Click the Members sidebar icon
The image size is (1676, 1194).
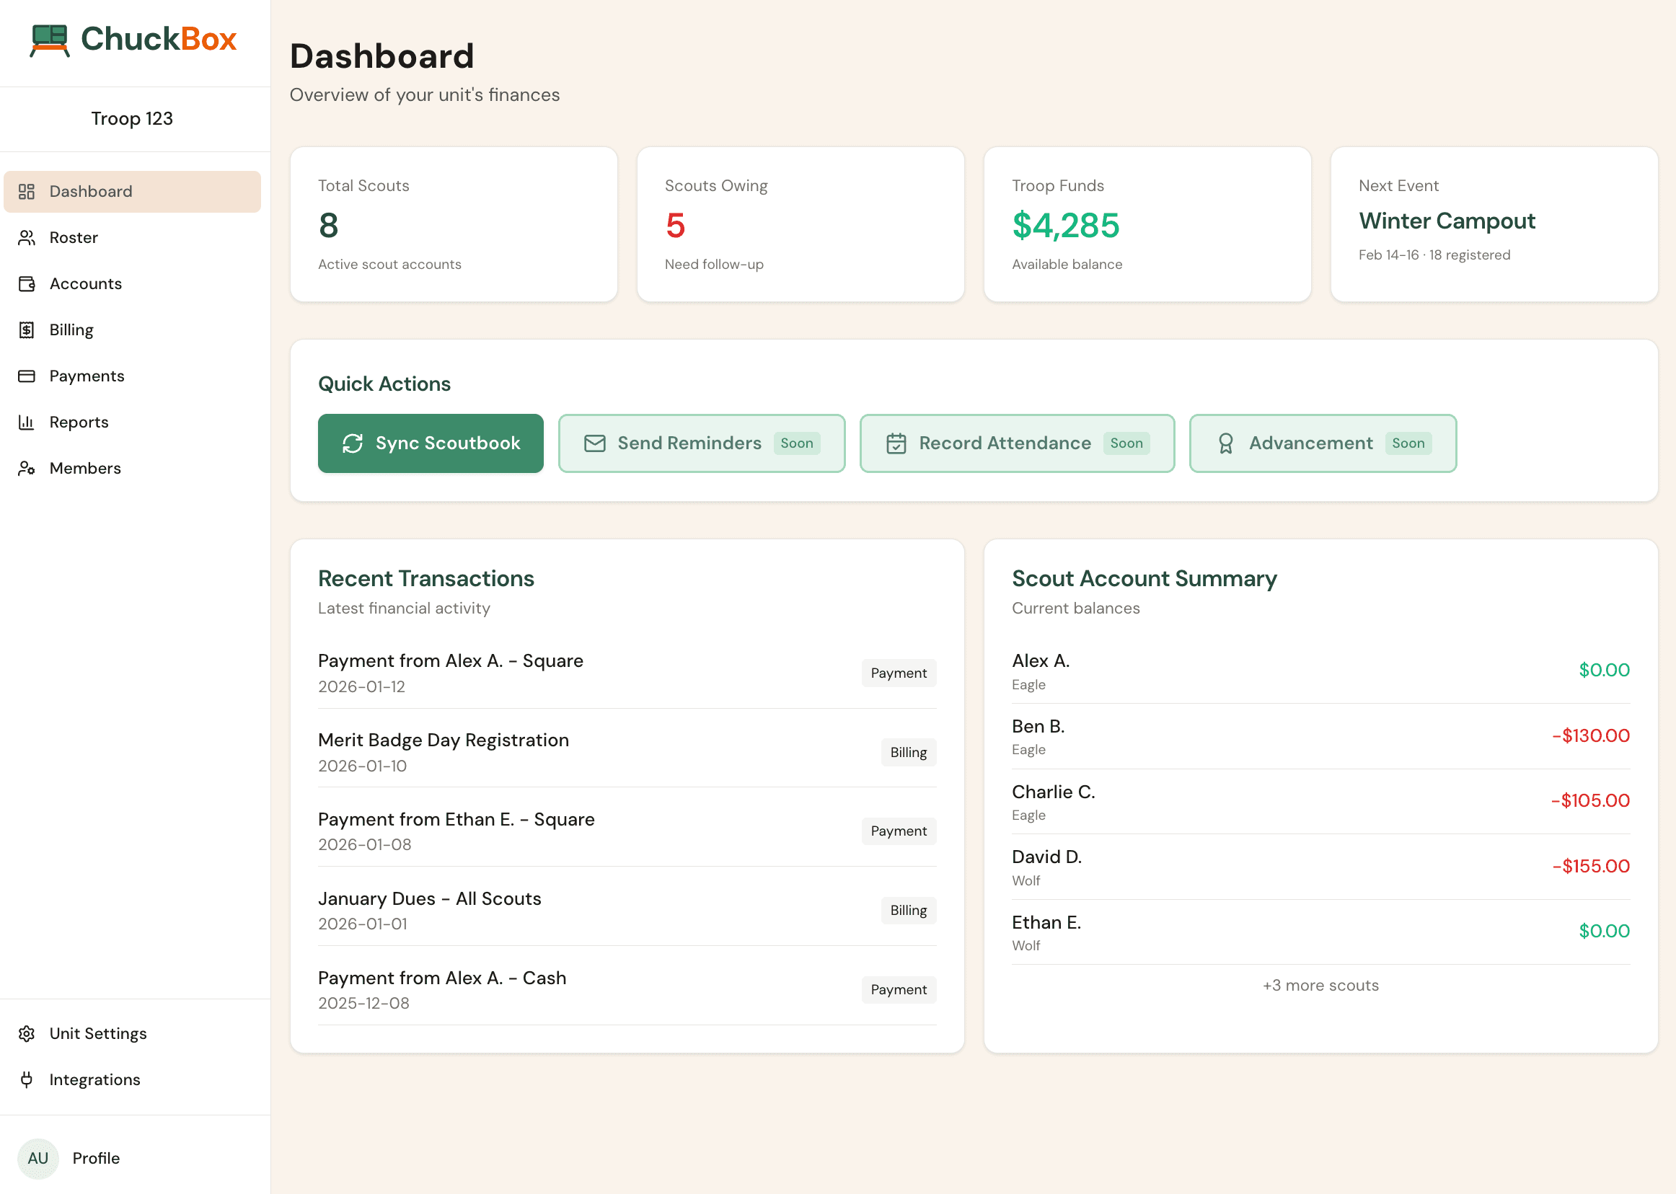coord(27,469)
